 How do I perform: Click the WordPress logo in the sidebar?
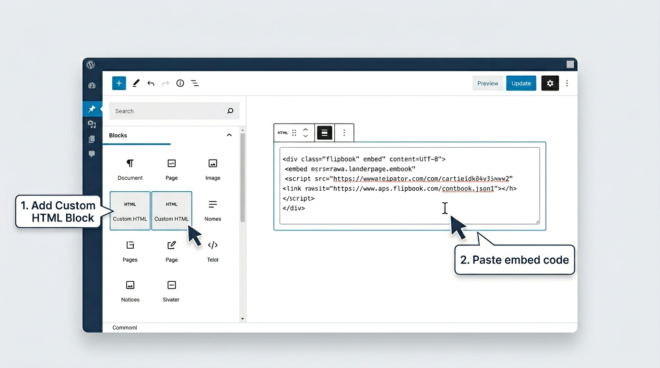[91, 65]
